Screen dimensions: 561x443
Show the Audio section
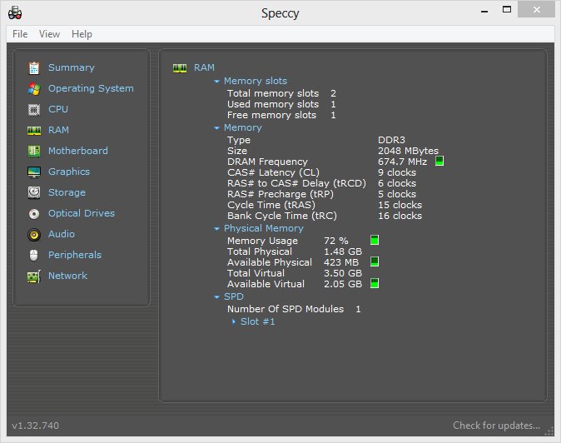tap(62, 234)
